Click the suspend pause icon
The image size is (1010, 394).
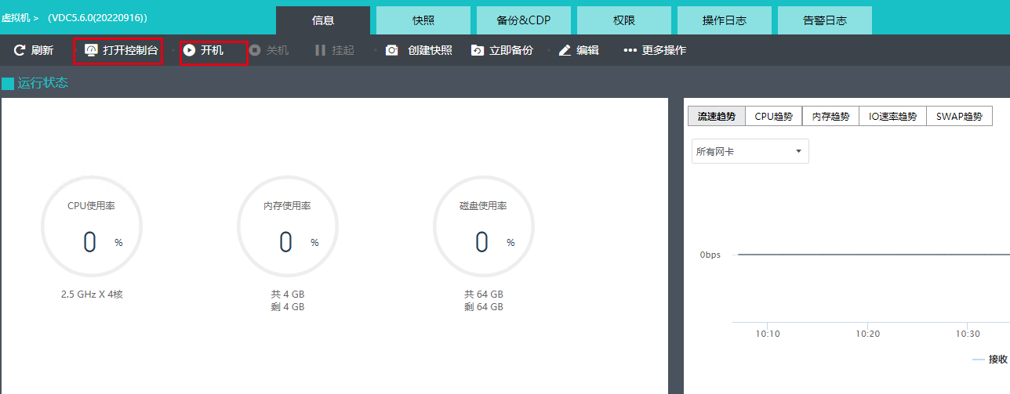(320, 51)
